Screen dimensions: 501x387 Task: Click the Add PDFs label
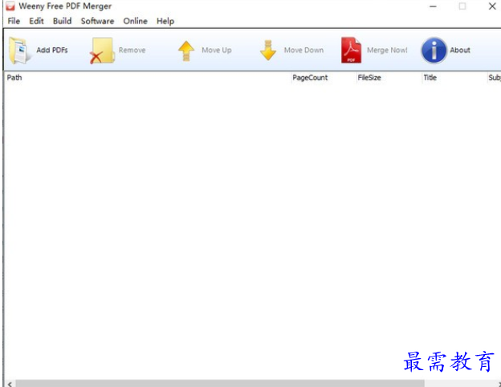tap(52, 50)
